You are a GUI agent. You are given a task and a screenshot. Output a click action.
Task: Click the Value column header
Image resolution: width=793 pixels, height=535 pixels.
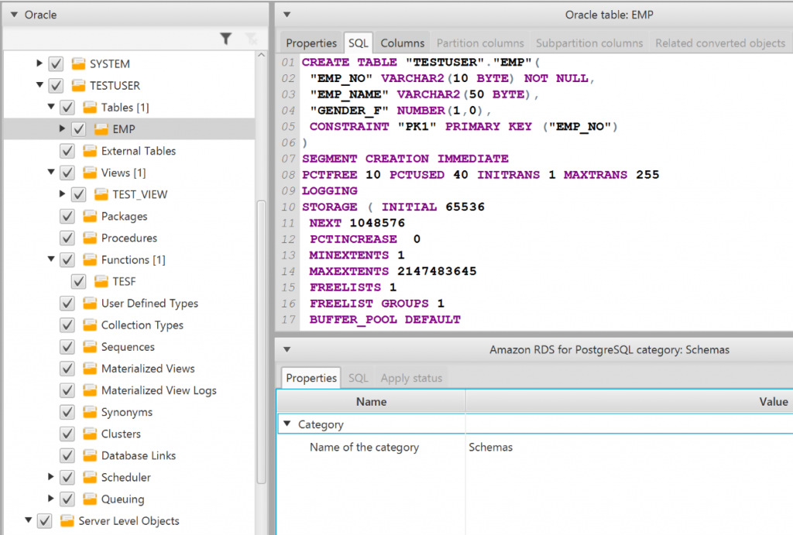pos(629,402)
